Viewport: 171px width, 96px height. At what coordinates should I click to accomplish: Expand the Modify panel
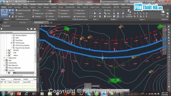click(114, 19)
